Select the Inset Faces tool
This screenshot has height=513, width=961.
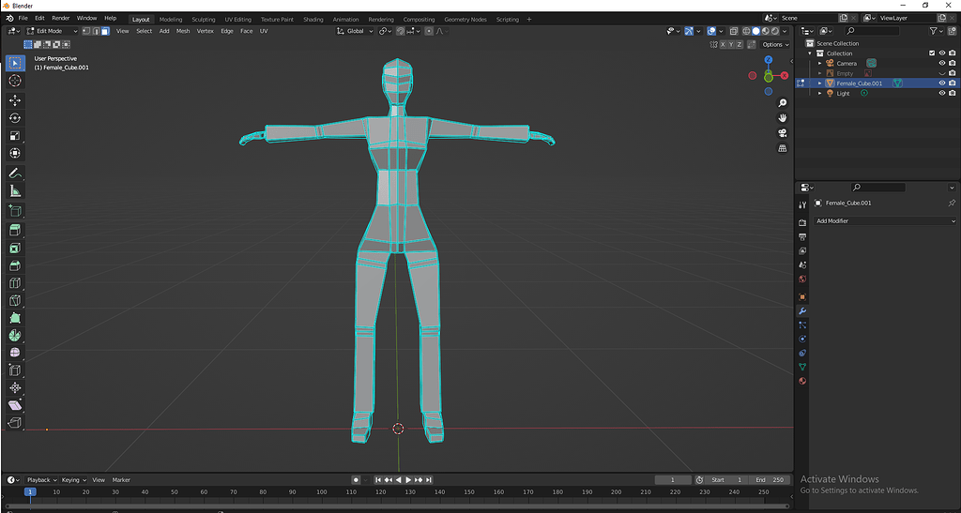coord(15,248)
